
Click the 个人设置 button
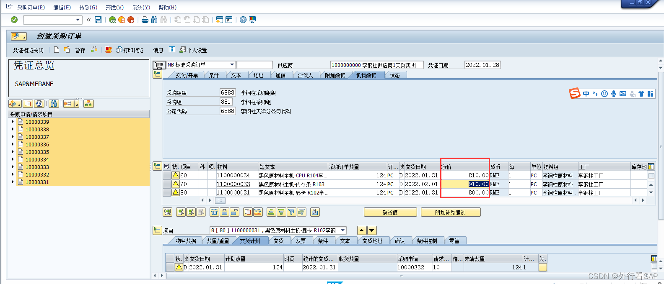pyautogui.click(x=193, y=50)
